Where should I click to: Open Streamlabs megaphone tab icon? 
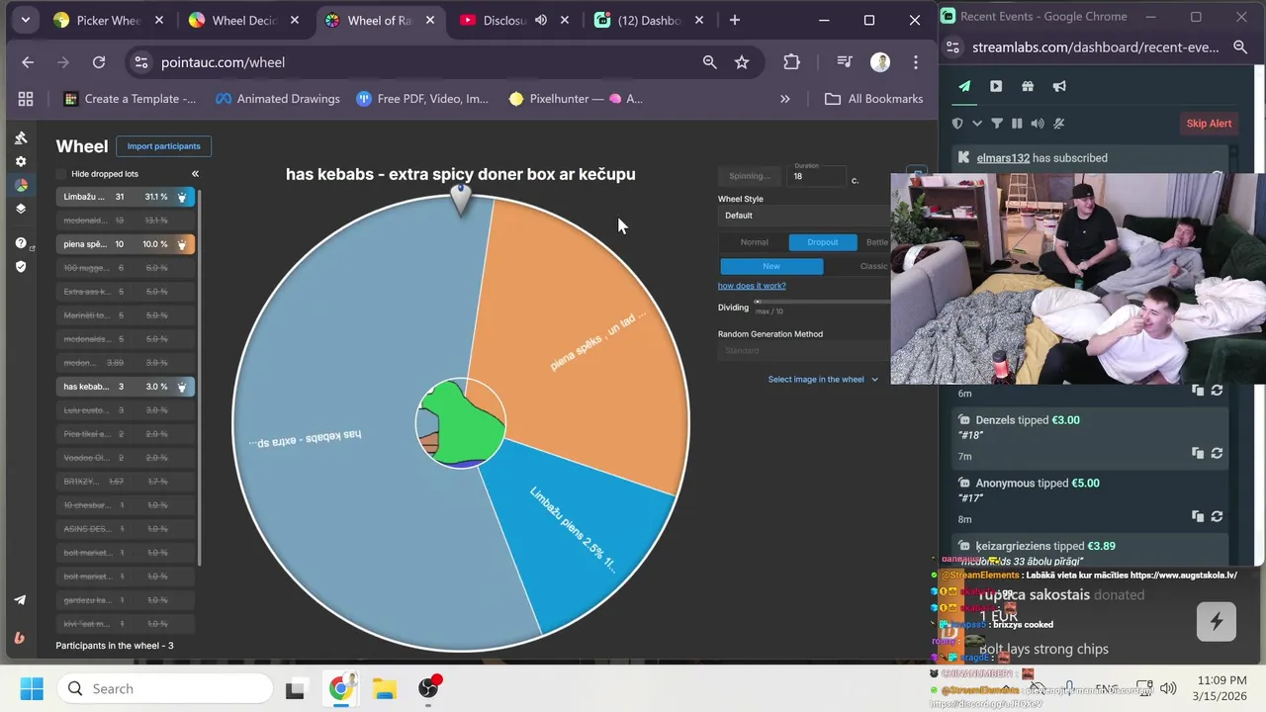tap(1059, 86)
